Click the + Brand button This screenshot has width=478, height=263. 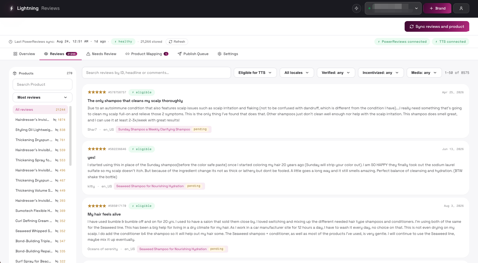point(437,8)
